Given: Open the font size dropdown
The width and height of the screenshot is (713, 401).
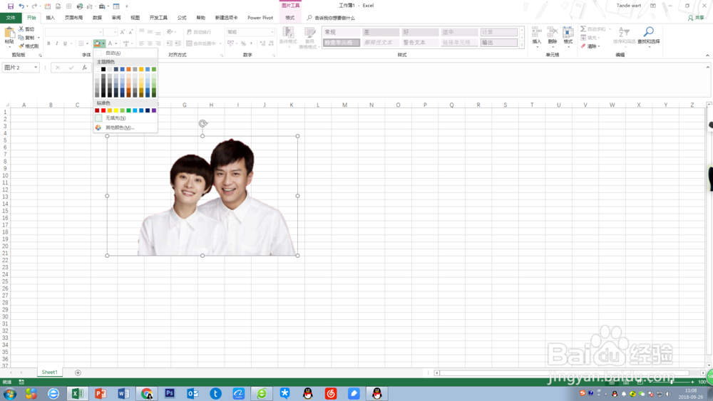Looking at the screenshot, I should [x=115, y=32].
